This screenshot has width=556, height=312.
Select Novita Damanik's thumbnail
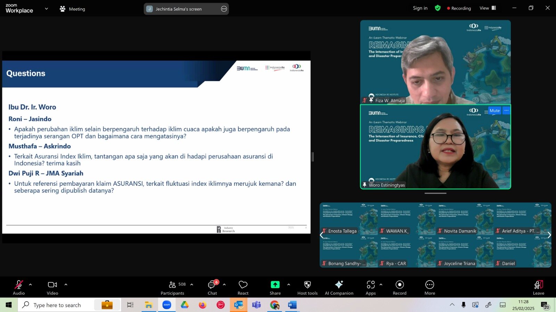465,219
